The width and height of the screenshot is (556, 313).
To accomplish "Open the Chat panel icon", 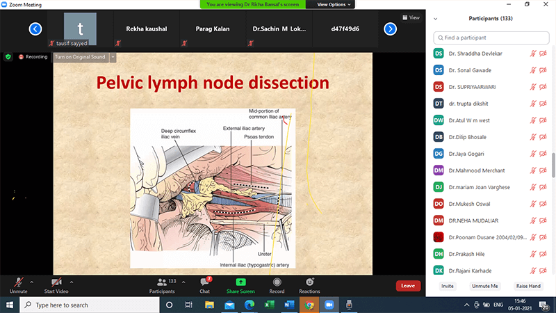I will (205, 282).
